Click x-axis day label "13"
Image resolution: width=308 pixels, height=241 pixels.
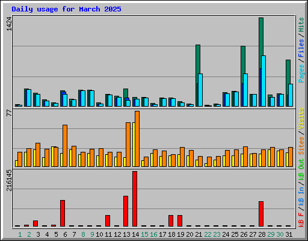tap(126, 234)
